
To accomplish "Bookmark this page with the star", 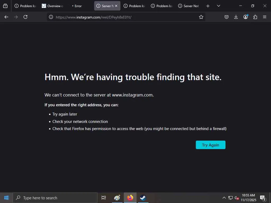I will 201,17.
